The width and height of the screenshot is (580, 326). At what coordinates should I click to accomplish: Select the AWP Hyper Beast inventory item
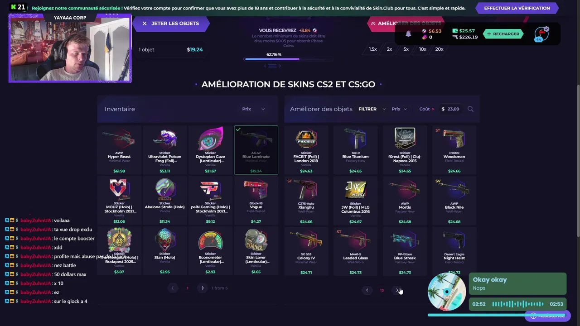coord(119,150)
